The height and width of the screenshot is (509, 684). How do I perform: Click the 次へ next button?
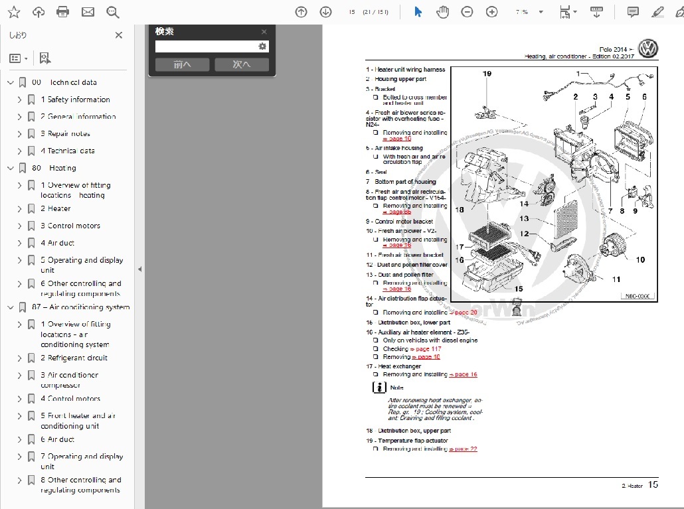pos(242,64)
